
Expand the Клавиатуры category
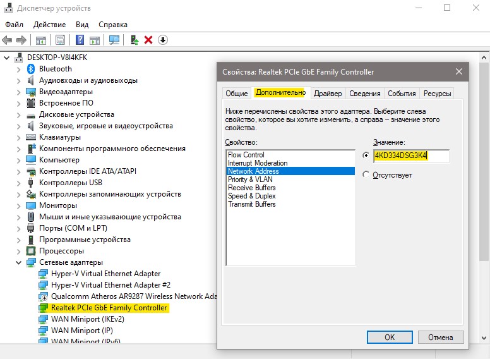19,138
